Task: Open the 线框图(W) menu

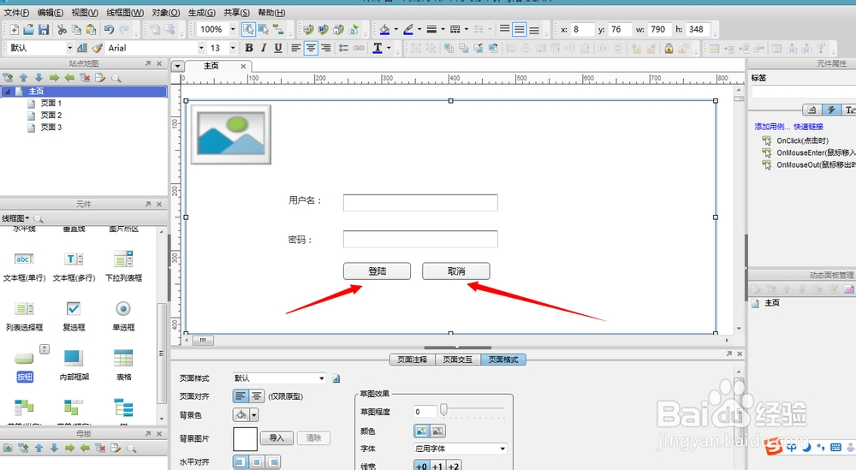Action: point(125,12)
